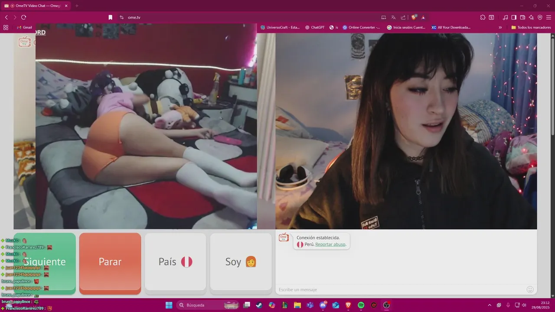Open Copilot from the taskbar
This screenshot has height=312, width=555.
272,305
